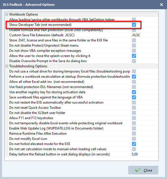Check Use fixed protection DLL filenames
167x179 pixels.
click(x=134, y=87)
